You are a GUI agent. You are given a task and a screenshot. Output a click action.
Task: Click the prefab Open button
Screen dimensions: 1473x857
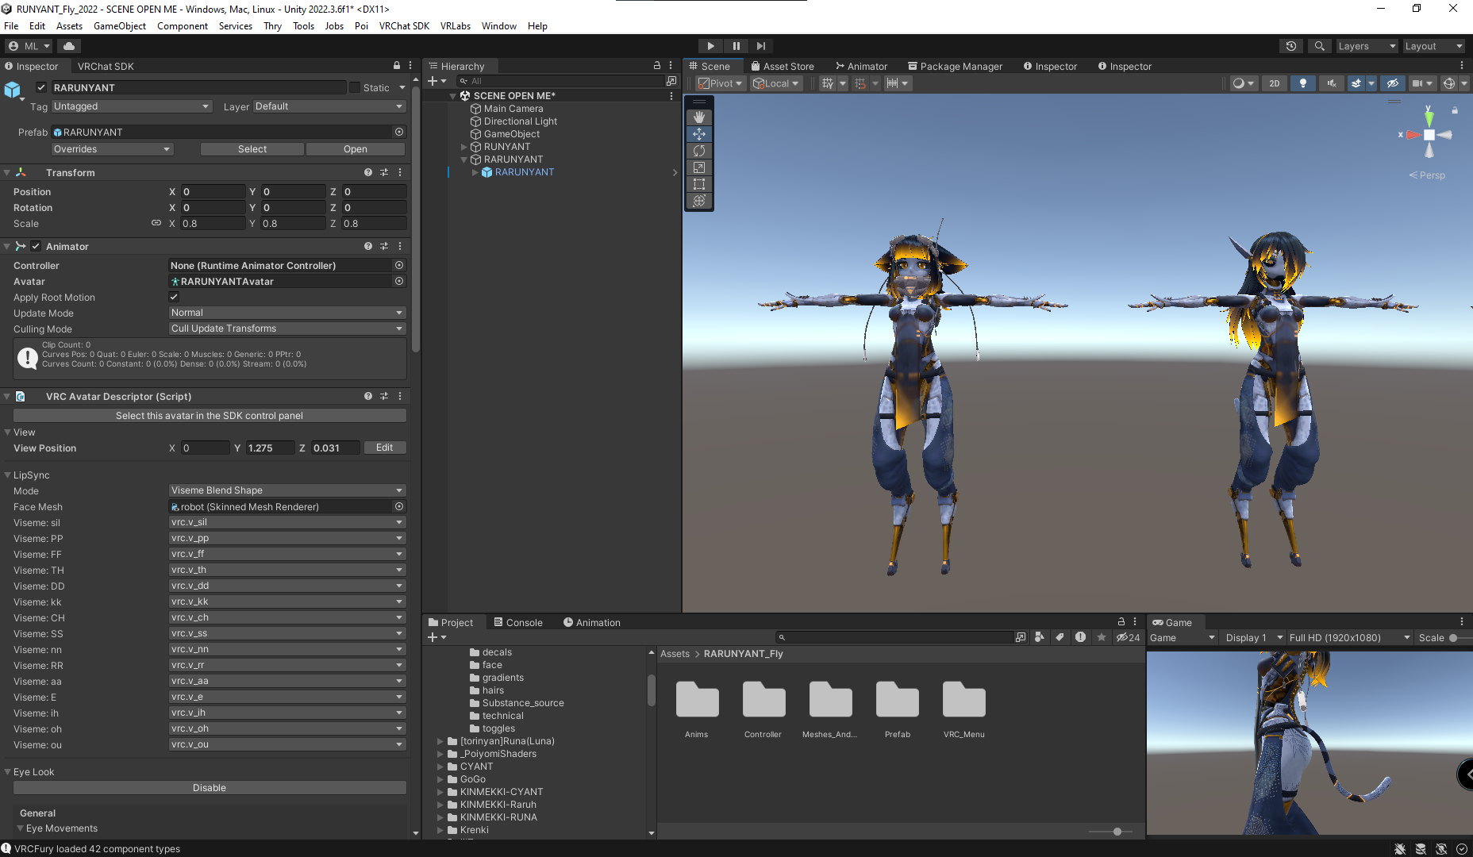(x=356, y=149)
